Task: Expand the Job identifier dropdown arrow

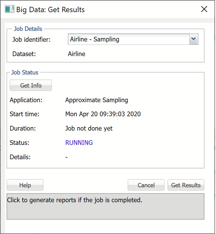Action: [194, 39]
